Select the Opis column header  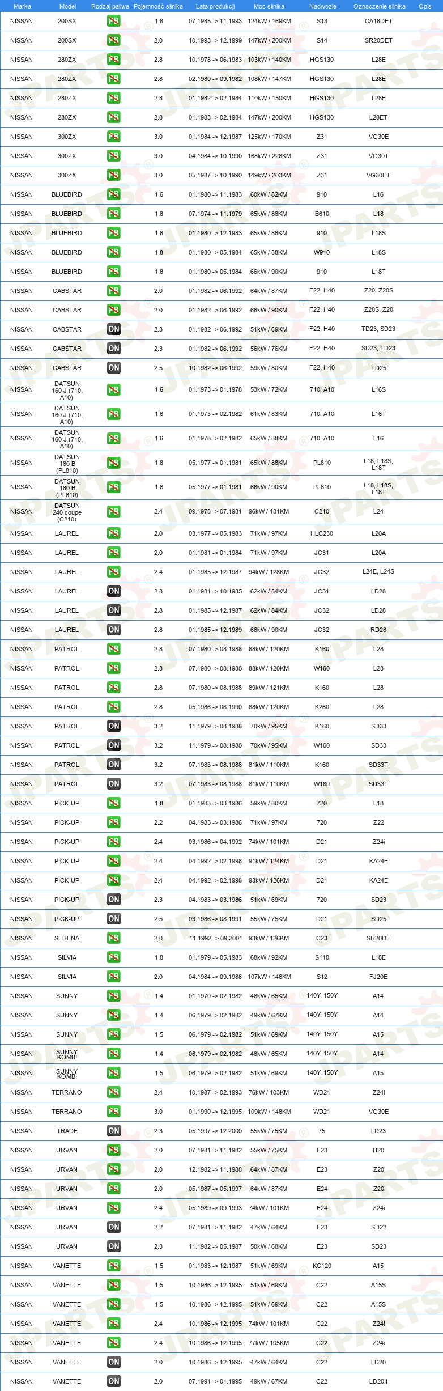pos(425,6)
